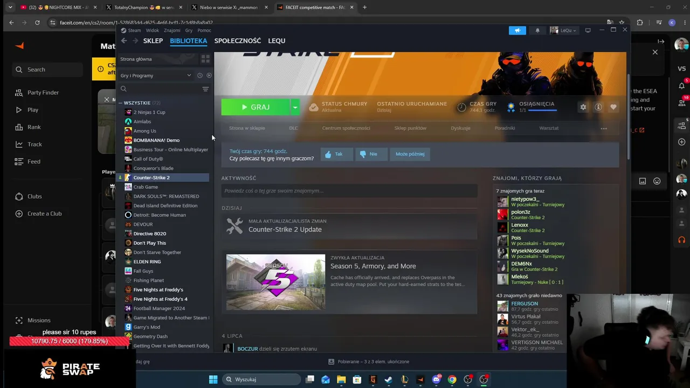
Task: Open the Season 5 news thumbnail
Action: [275, 282]
